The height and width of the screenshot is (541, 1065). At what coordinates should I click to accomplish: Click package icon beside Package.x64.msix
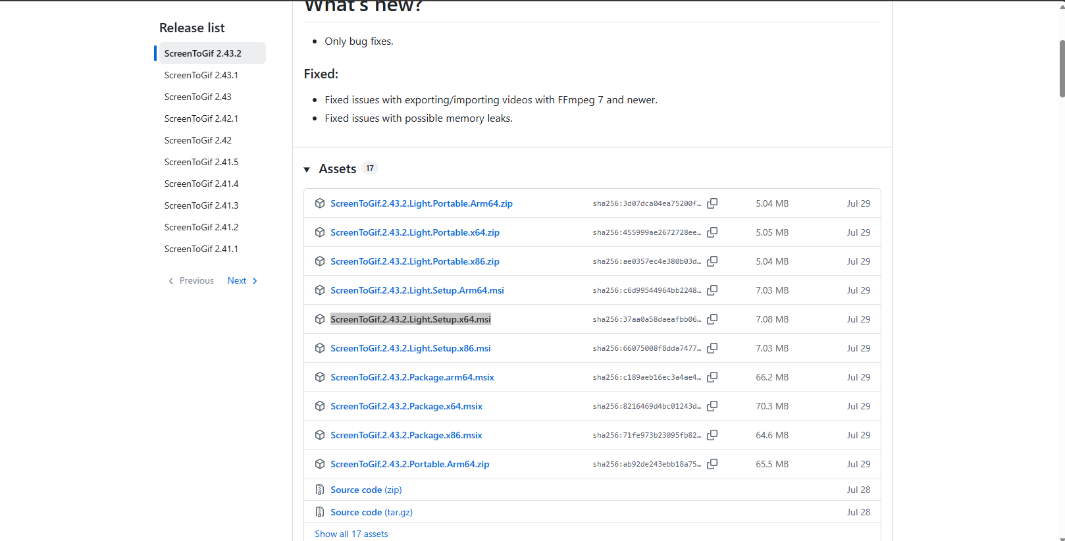[x=320, y=406]
